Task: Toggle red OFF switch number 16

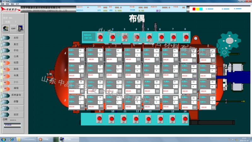Action: pos(185,119)
